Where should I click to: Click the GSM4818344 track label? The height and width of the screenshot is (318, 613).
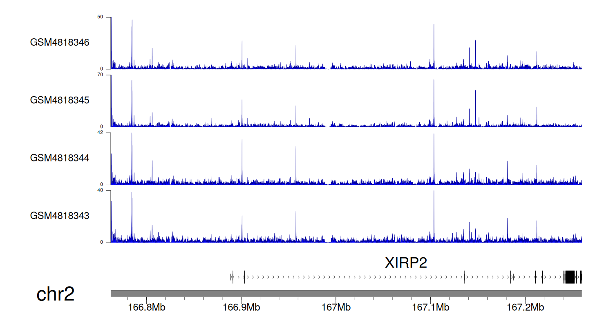click(60, 158)
